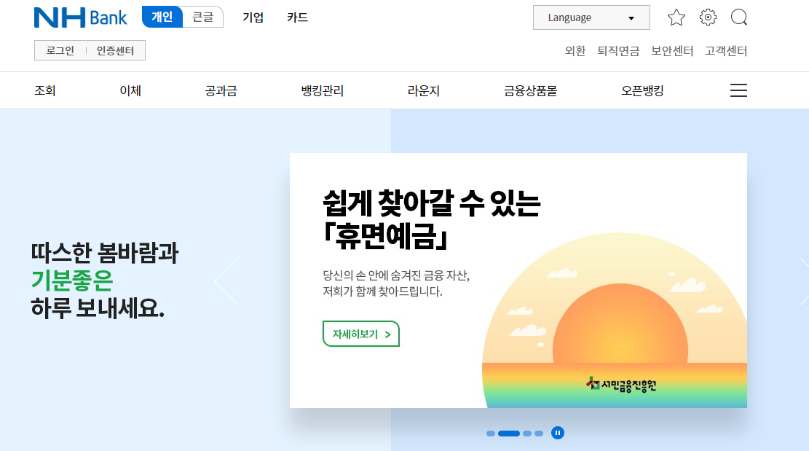Click the settings gear icon
Screen dimensions: 809x451
tap(707, 17)
